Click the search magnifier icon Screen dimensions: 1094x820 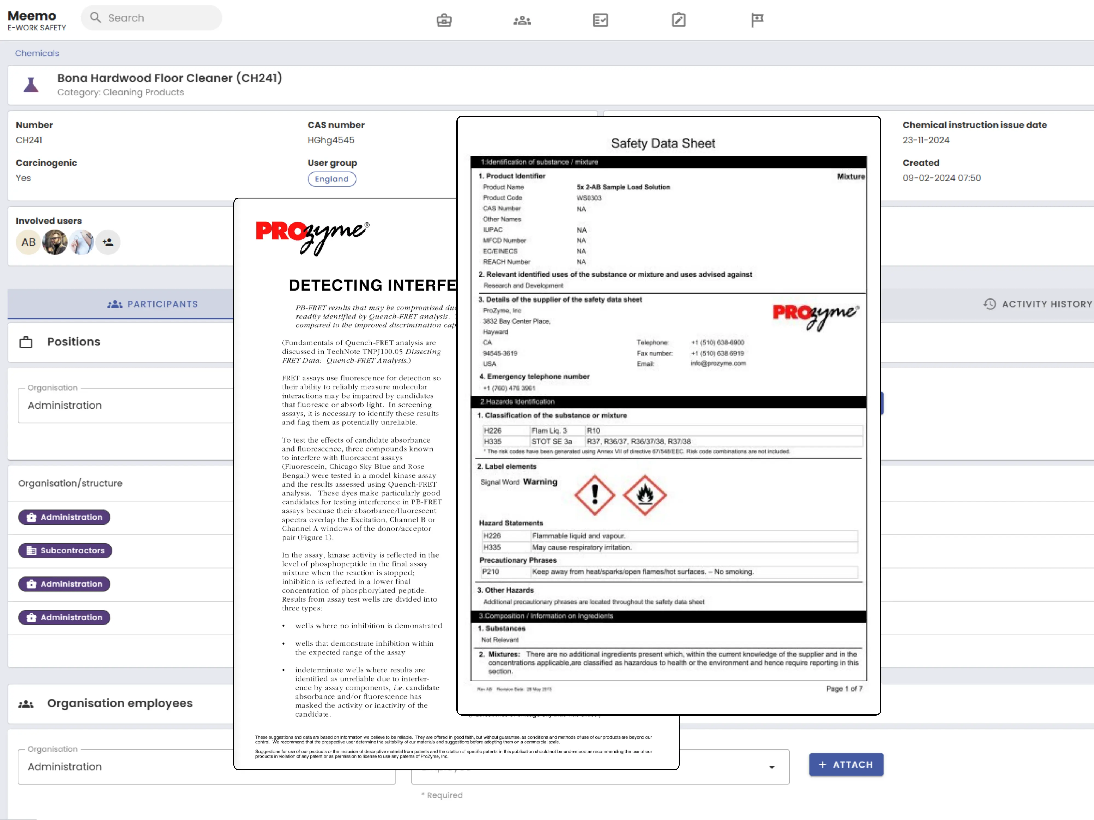[x=95, y=18]
